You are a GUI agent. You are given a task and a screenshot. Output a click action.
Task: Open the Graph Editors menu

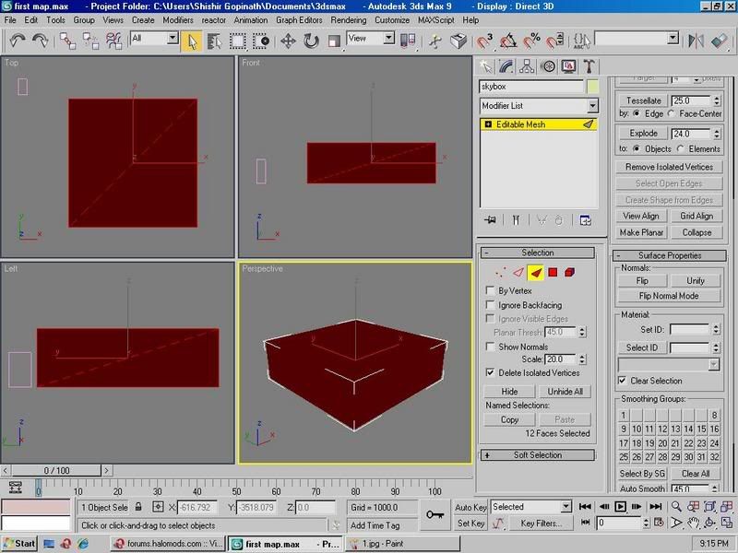pyautogui.click(x=299, y=20)
